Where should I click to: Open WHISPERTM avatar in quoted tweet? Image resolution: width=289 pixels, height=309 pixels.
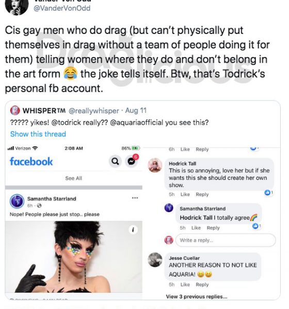click(15, 110)
